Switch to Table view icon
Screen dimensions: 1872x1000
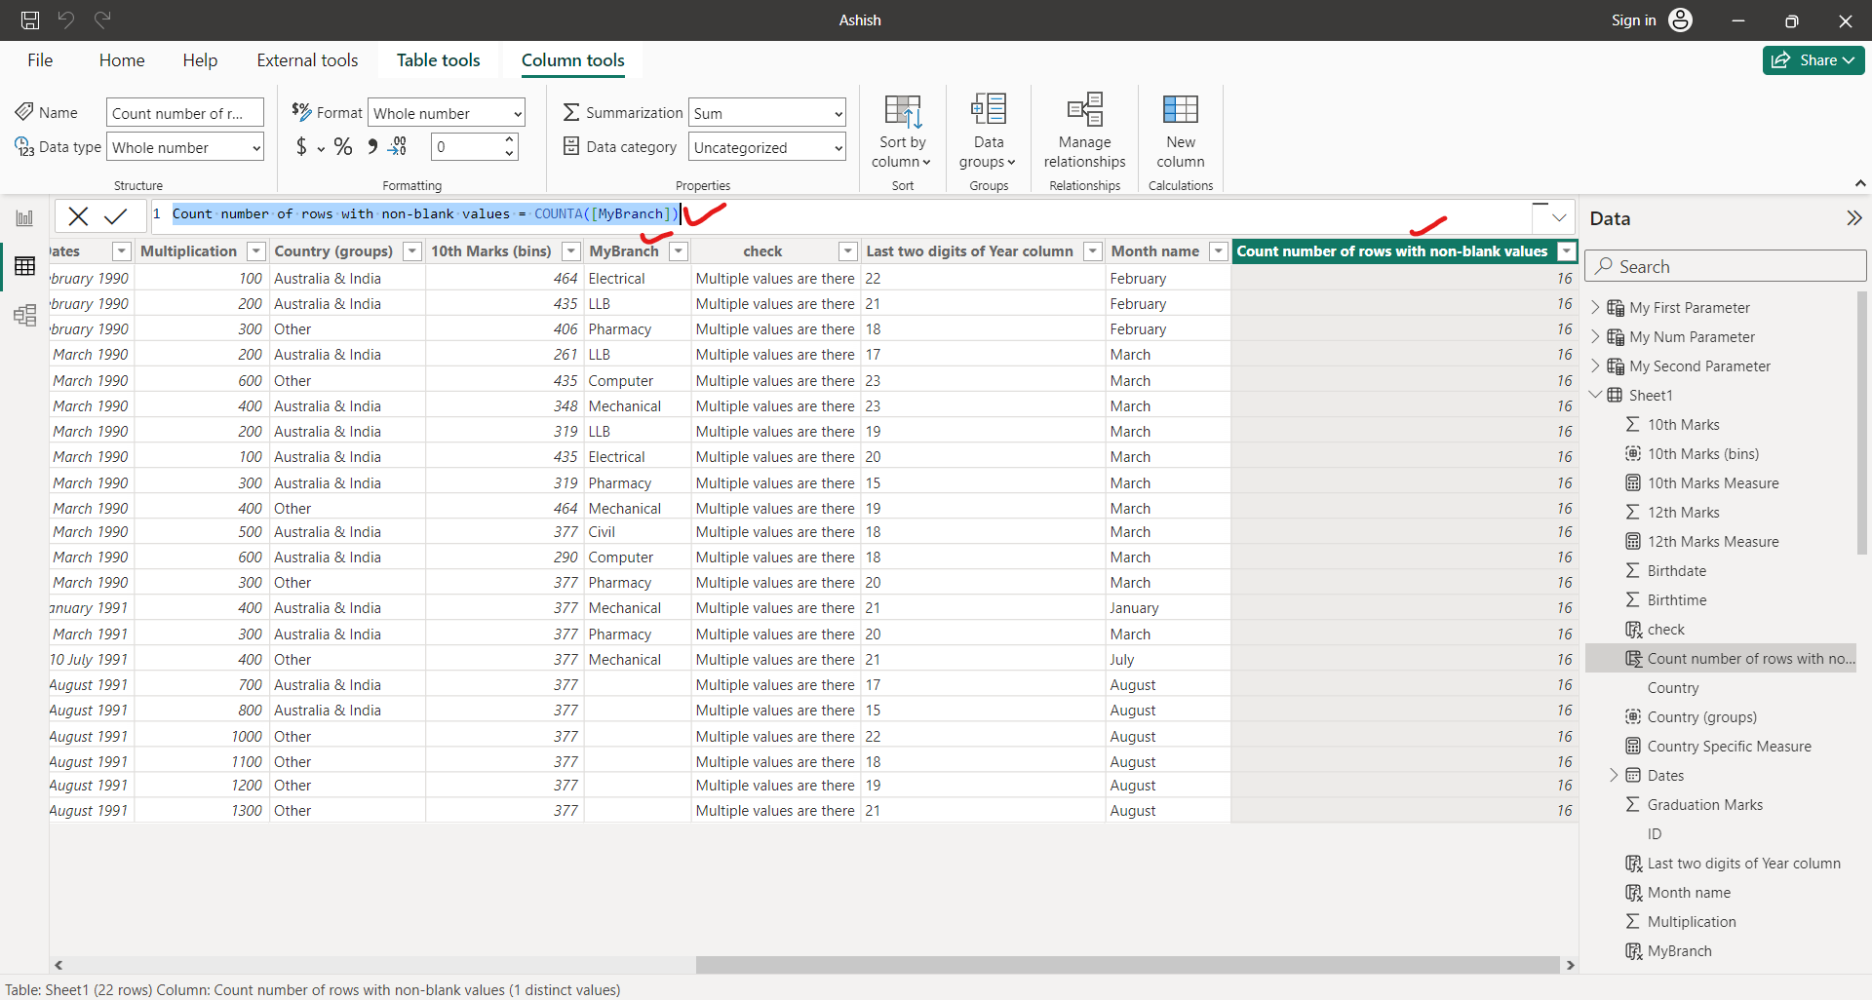pos(24,265)
